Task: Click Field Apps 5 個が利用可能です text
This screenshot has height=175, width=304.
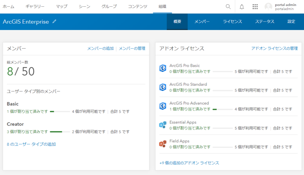Action: 251,147
